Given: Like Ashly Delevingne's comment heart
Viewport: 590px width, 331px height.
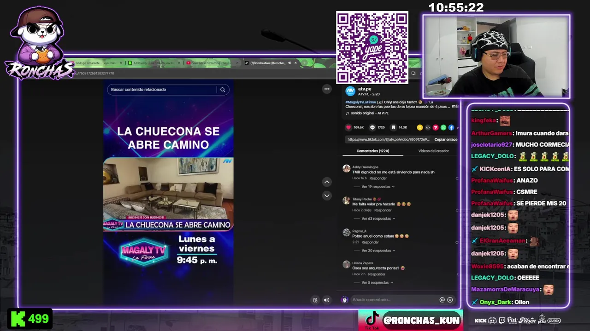Looking at the screenshot, I should pyautogui.click(x=457, y=178).
